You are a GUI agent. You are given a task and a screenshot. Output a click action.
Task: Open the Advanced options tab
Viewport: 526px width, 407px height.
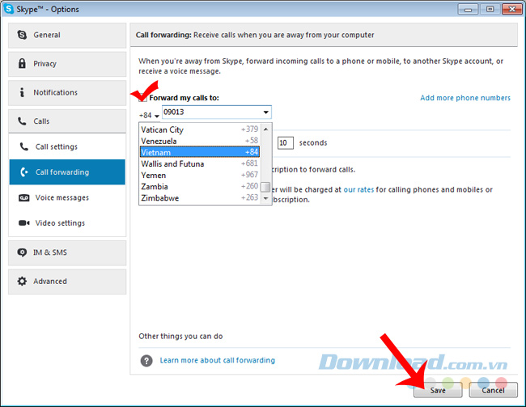[67, 282]
